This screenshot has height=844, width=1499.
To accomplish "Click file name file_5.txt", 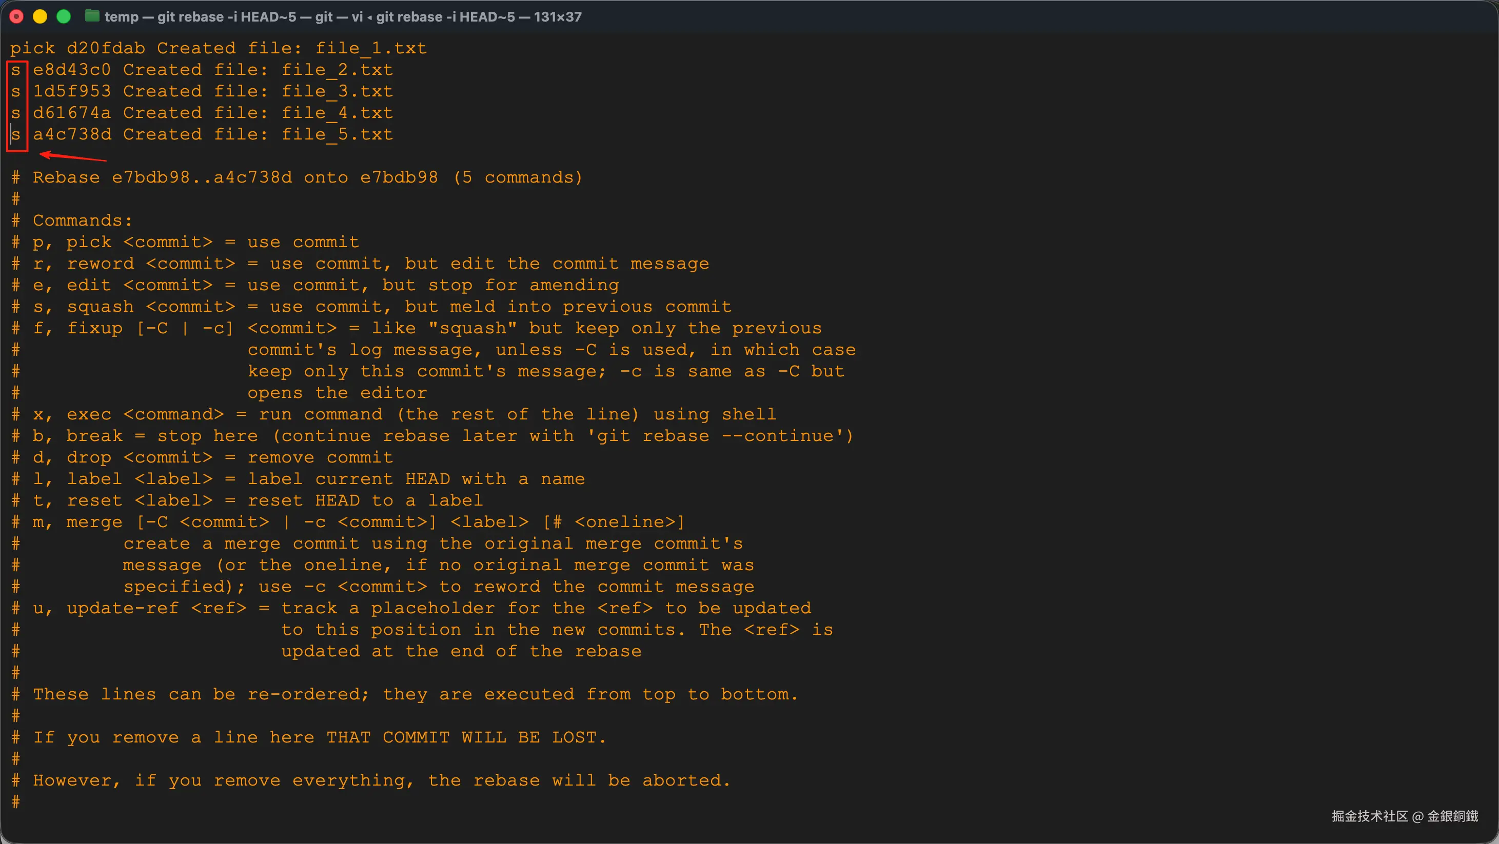I will (338, 134).
